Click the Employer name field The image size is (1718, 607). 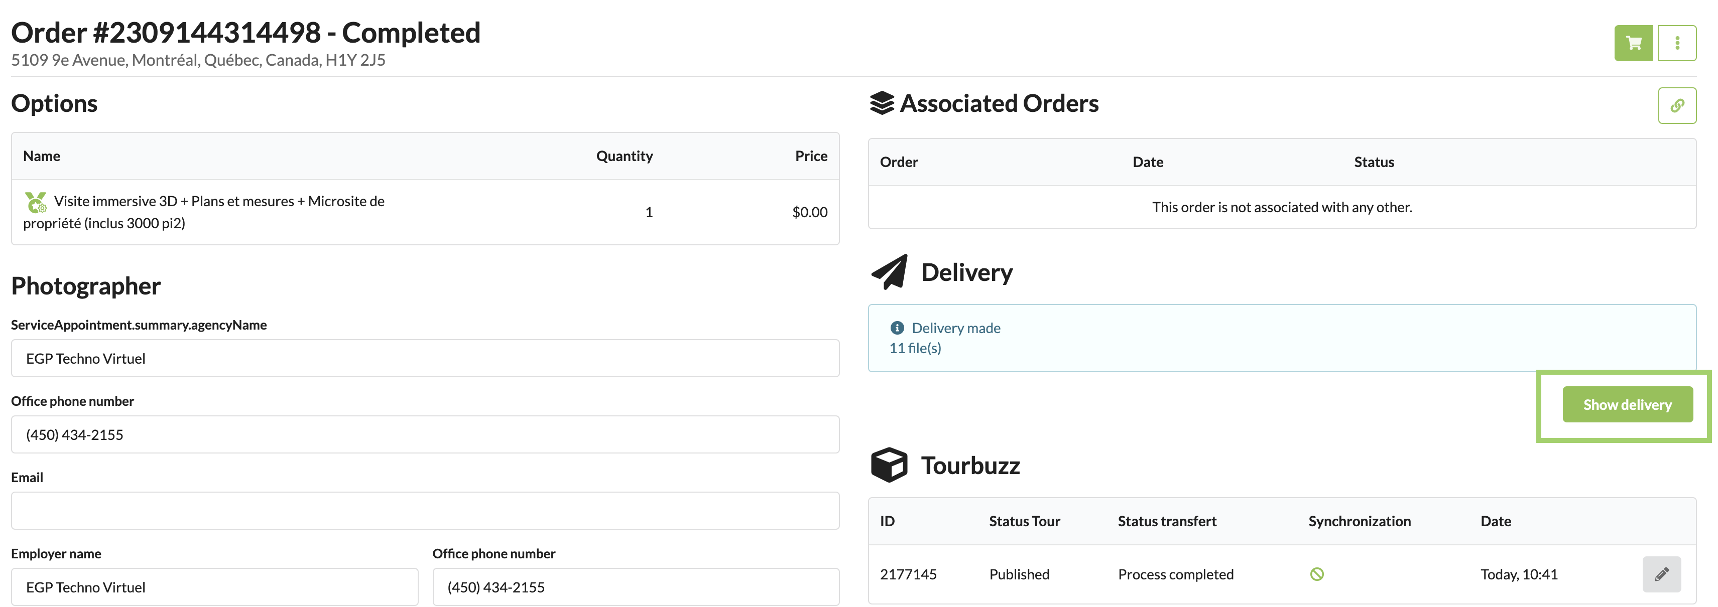pyautogui.click(x=214, y=586)
